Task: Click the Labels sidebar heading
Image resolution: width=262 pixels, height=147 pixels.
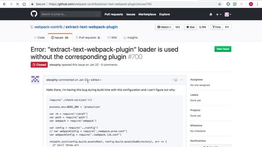Action: tap(194, 95)
